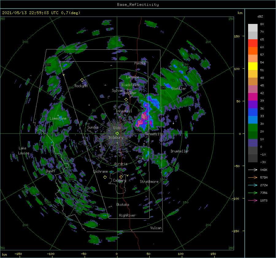276x258 pixels.
Task: Click the asterisk marker above Limestone label
Action: pyautogui.click(x=58, y=116)
